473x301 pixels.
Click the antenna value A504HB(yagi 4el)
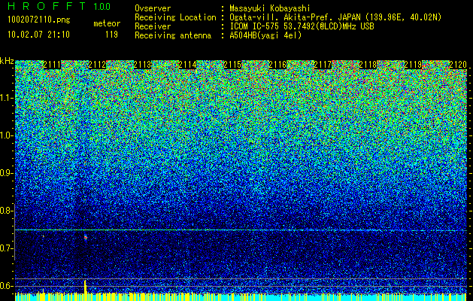(265, 35)
